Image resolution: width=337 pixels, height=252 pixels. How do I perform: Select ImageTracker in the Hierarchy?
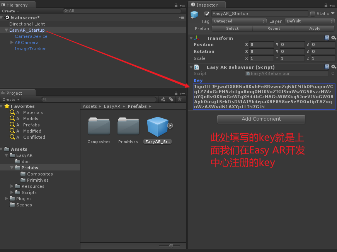pos(30,49)
